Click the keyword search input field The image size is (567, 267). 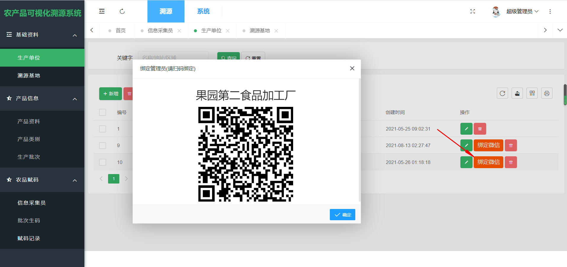[x=173, y=56]
